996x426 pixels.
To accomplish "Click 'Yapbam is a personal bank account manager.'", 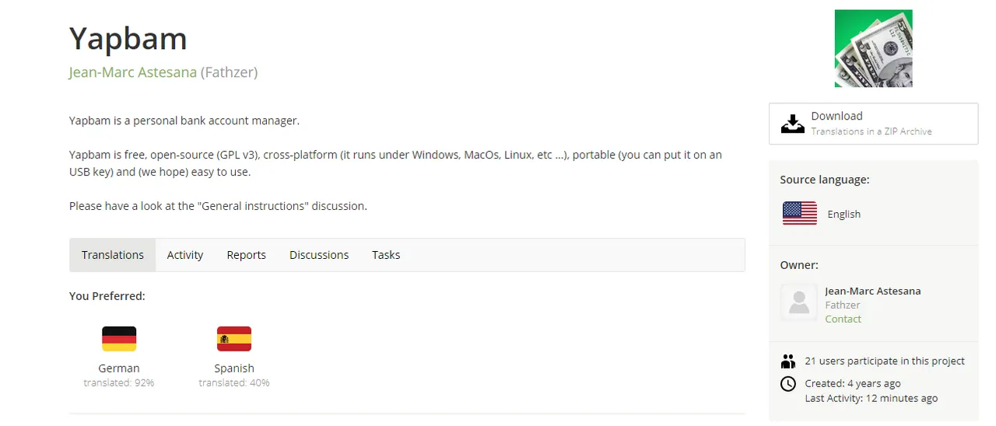I will pos(184,120).
